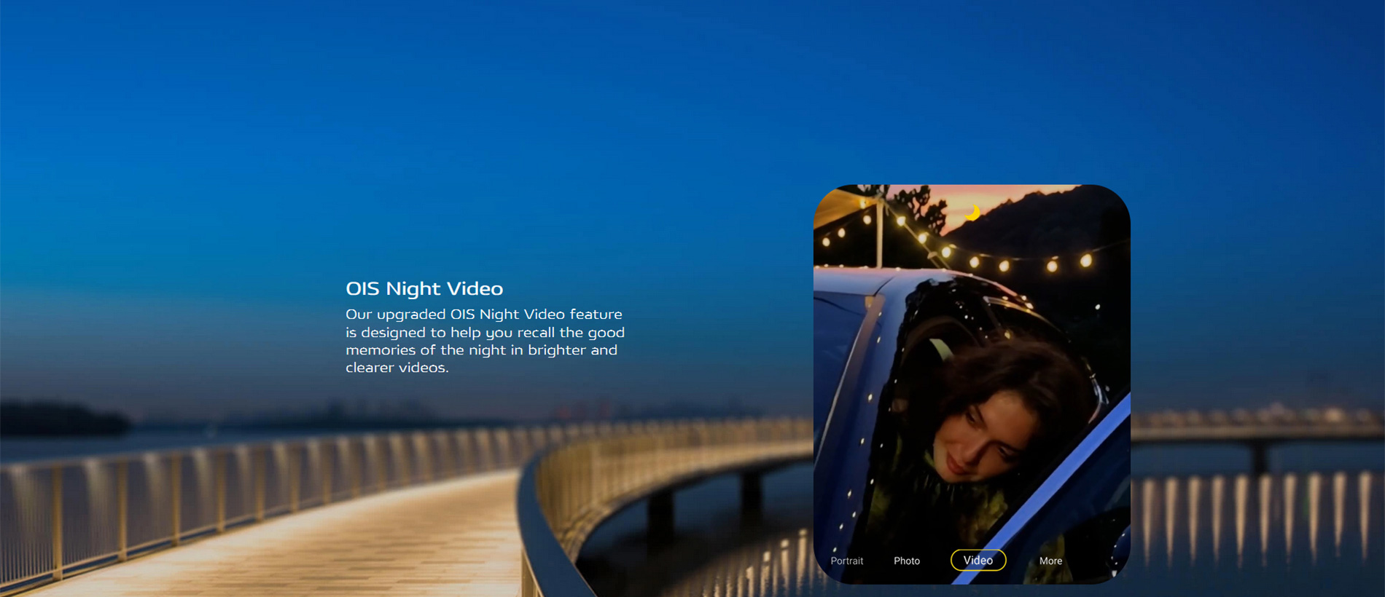Switch to Photo camera mode

pyautogui.click(x=907, y=561)
